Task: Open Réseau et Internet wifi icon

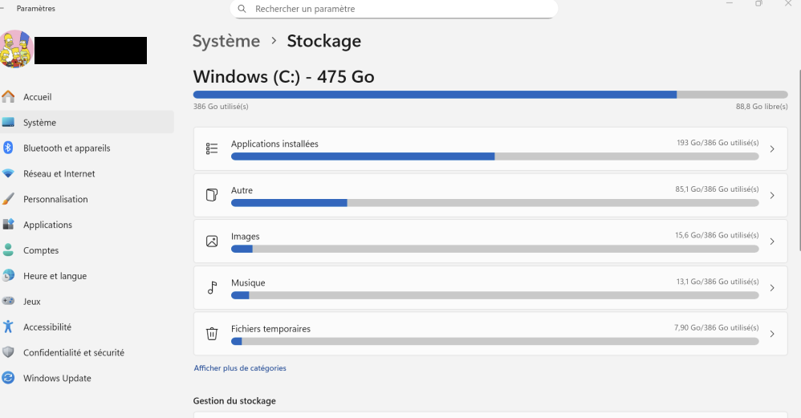Action: [9, 173]
